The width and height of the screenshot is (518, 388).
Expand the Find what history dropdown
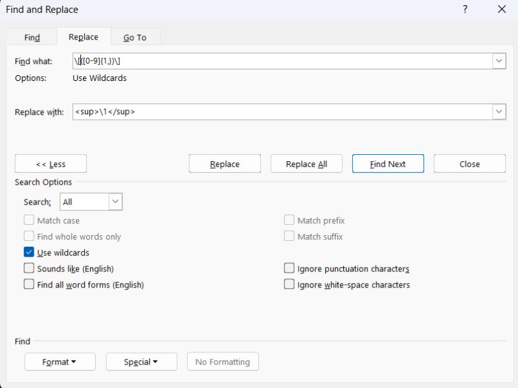click(499, 61)
